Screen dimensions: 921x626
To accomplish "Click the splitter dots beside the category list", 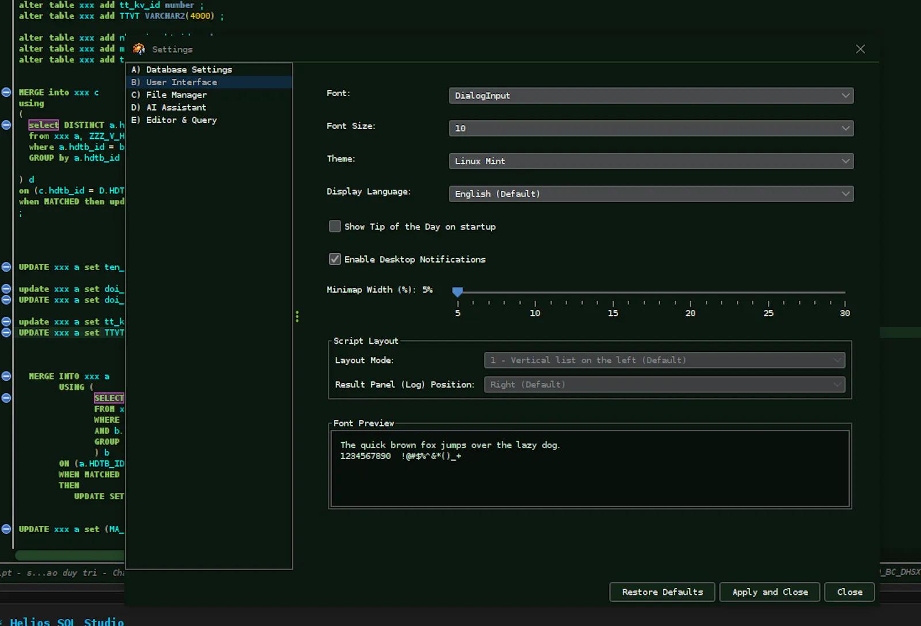I will pos(297,316).
